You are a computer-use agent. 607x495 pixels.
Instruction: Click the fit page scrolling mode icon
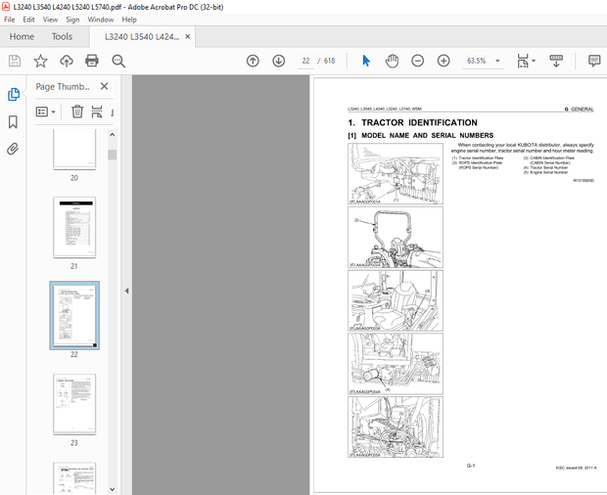(x=523, y=61)
